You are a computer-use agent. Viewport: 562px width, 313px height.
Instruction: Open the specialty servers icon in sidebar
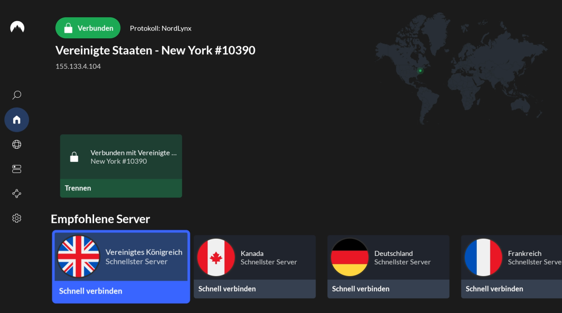17,169
